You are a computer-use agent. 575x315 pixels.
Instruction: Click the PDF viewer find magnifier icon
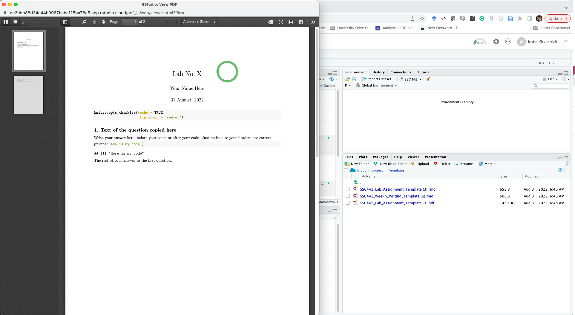pyautogui.click(x=84, y=22)
